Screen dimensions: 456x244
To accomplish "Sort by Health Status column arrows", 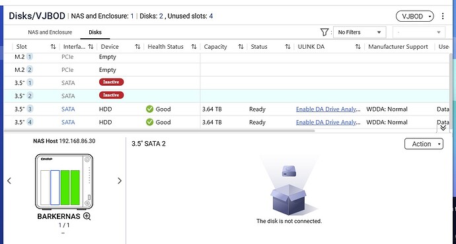I will pos(194,47).
